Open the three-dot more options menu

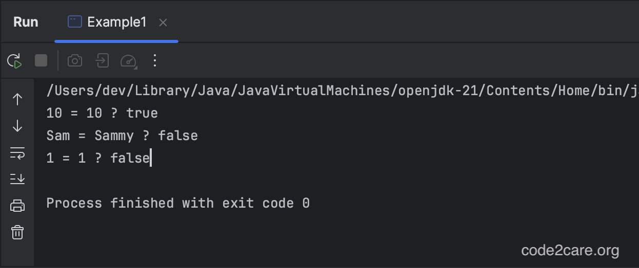coord(155,61)
